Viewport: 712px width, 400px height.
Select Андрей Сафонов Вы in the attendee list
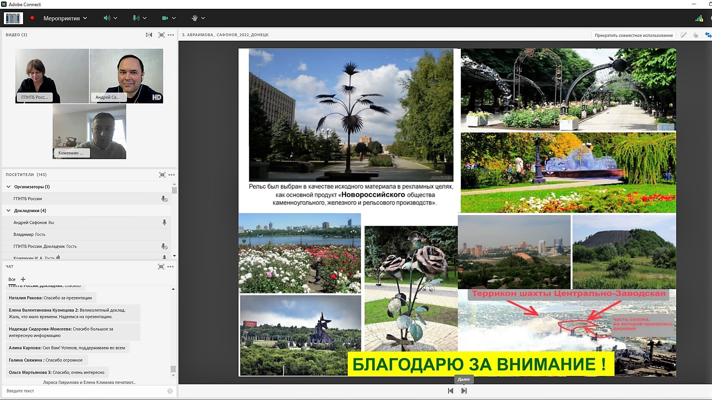click(87, 222)
